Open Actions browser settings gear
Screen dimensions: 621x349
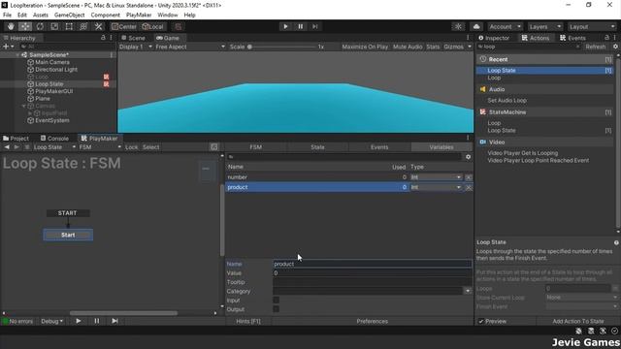(x=615, y=47)
